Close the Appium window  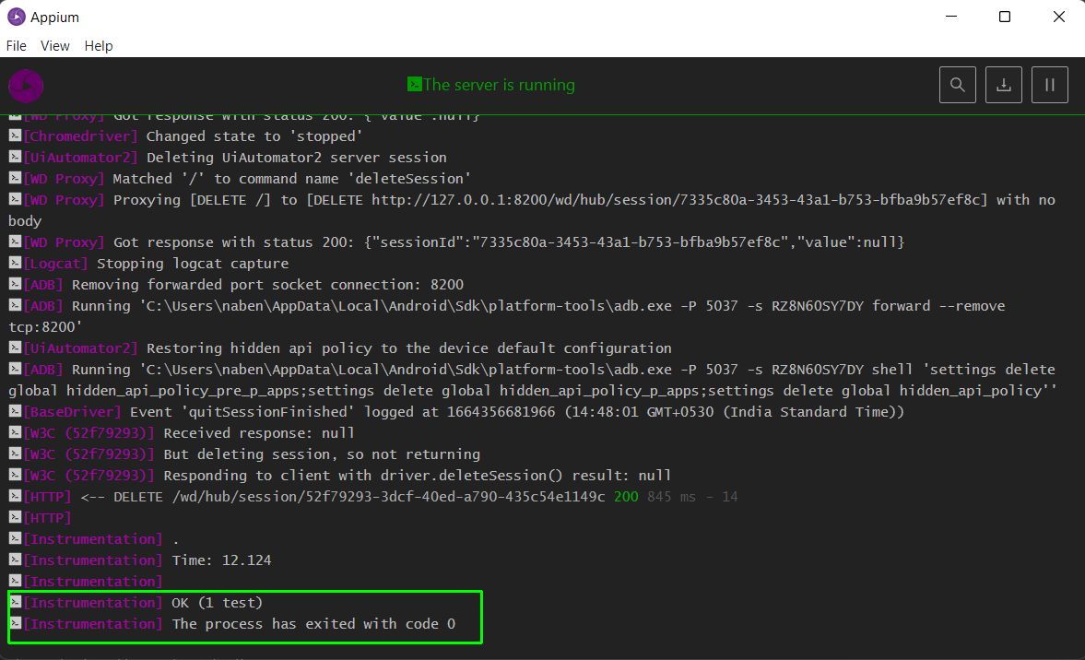coord(1058,17)
